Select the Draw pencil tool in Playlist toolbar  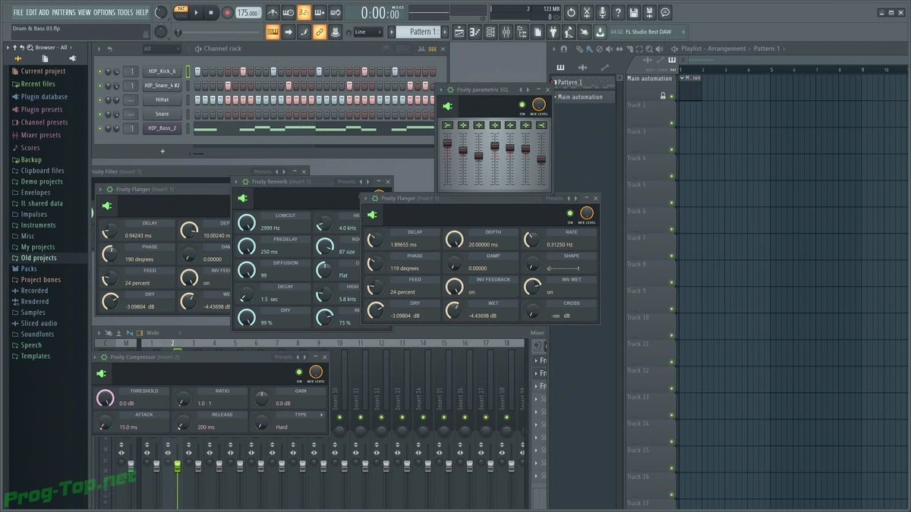pos(579,49)
